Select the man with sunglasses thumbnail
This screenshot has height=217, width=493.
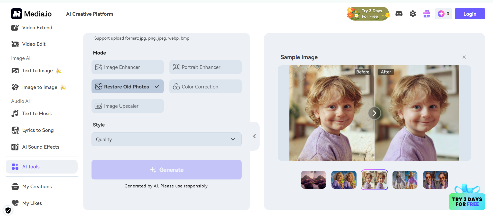[x=435, y=180]
